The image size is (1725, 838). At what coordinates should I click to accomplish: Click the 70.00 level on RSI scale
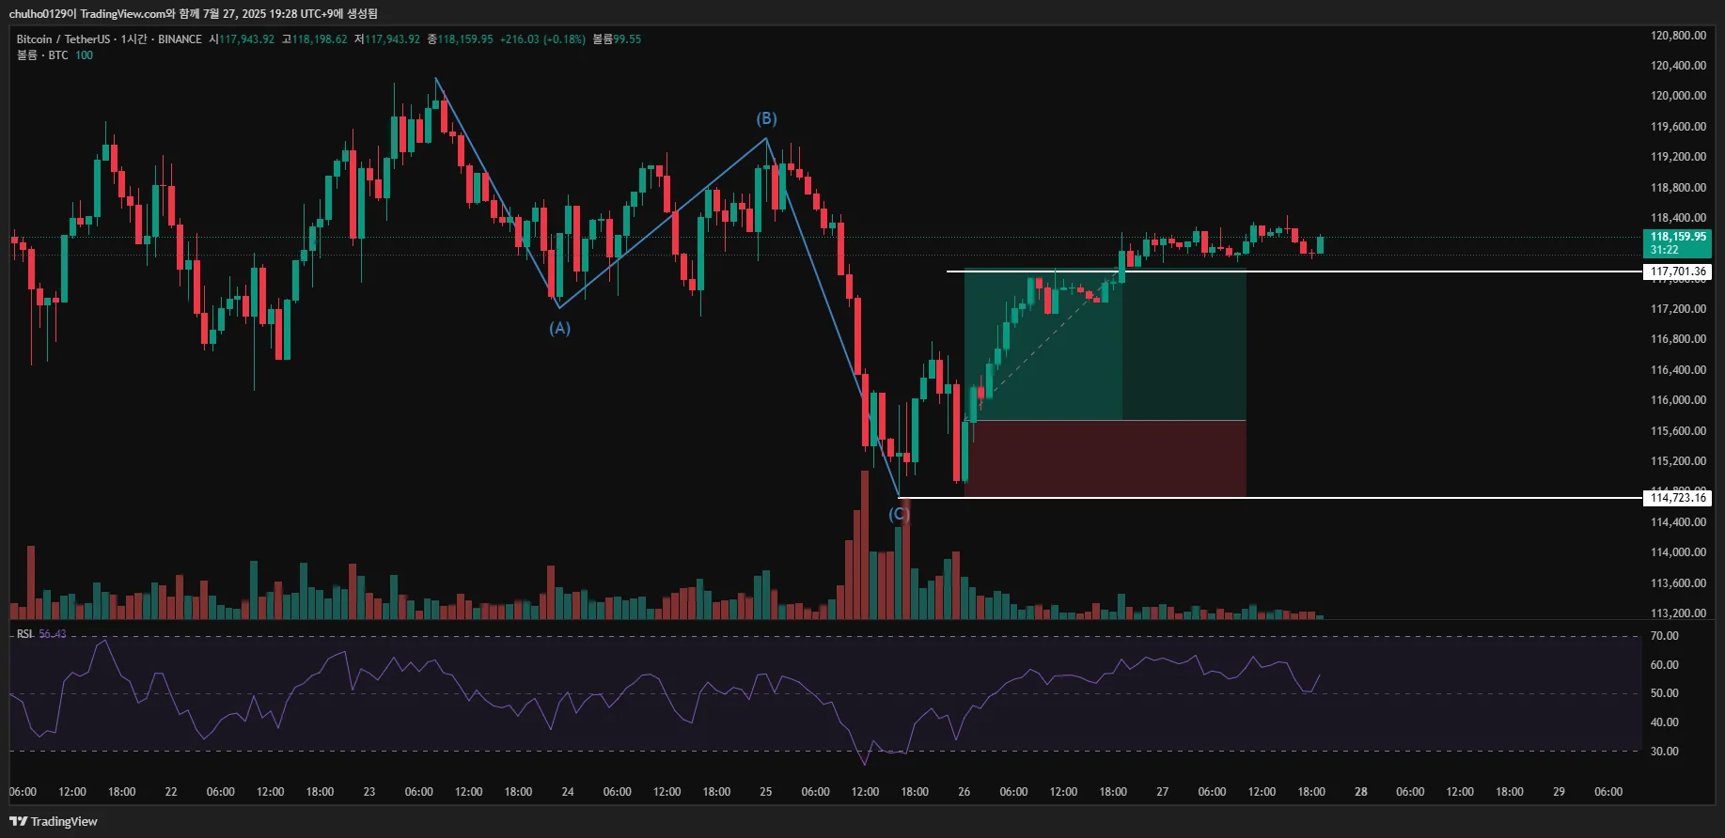[x=1664, y=636]
